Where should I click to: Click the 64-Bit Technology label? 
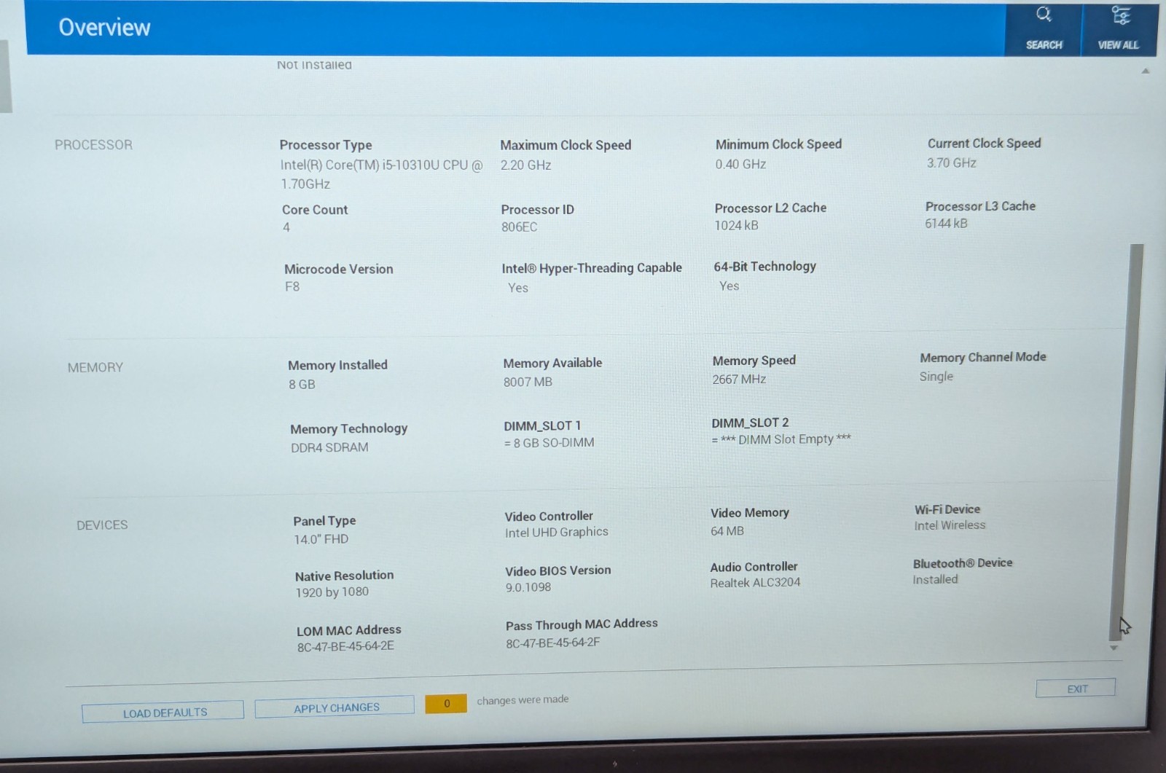[764, 267]
